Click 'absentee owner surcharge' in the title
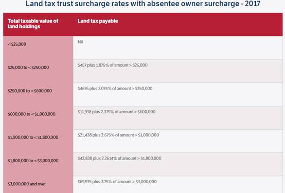The width and height of the screenshot is (285, 193). pyautogui.click(x=193, y=4)
